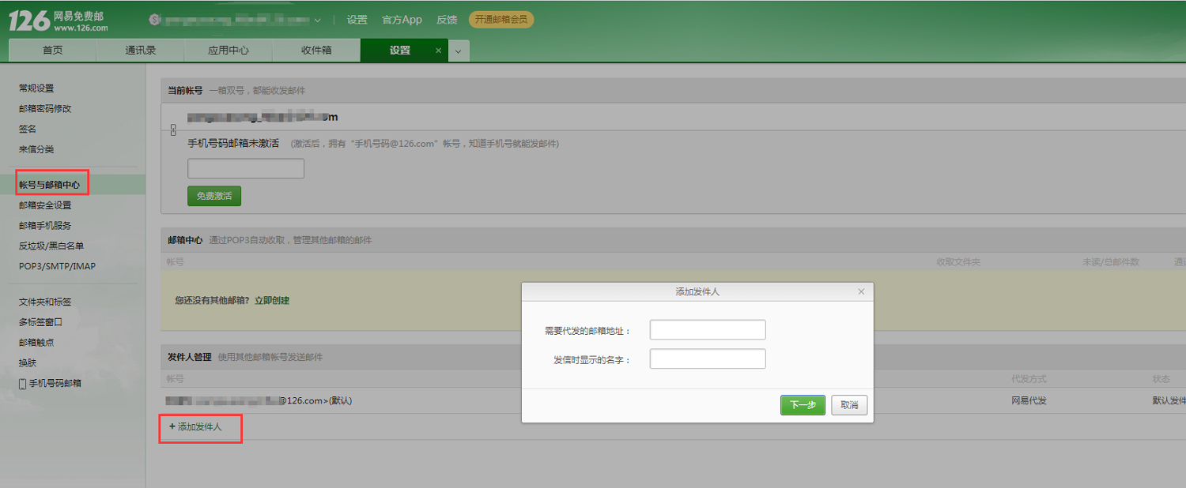Click the plus icon of 添加发件人
This screenshot has width=1186, height=488.
(x=172, y=426)
